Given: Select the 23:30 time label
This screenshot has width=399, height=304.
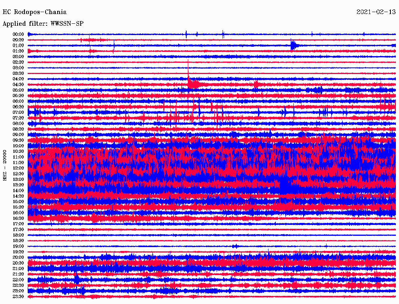Looking at the screenshot, I should [18, 297].
